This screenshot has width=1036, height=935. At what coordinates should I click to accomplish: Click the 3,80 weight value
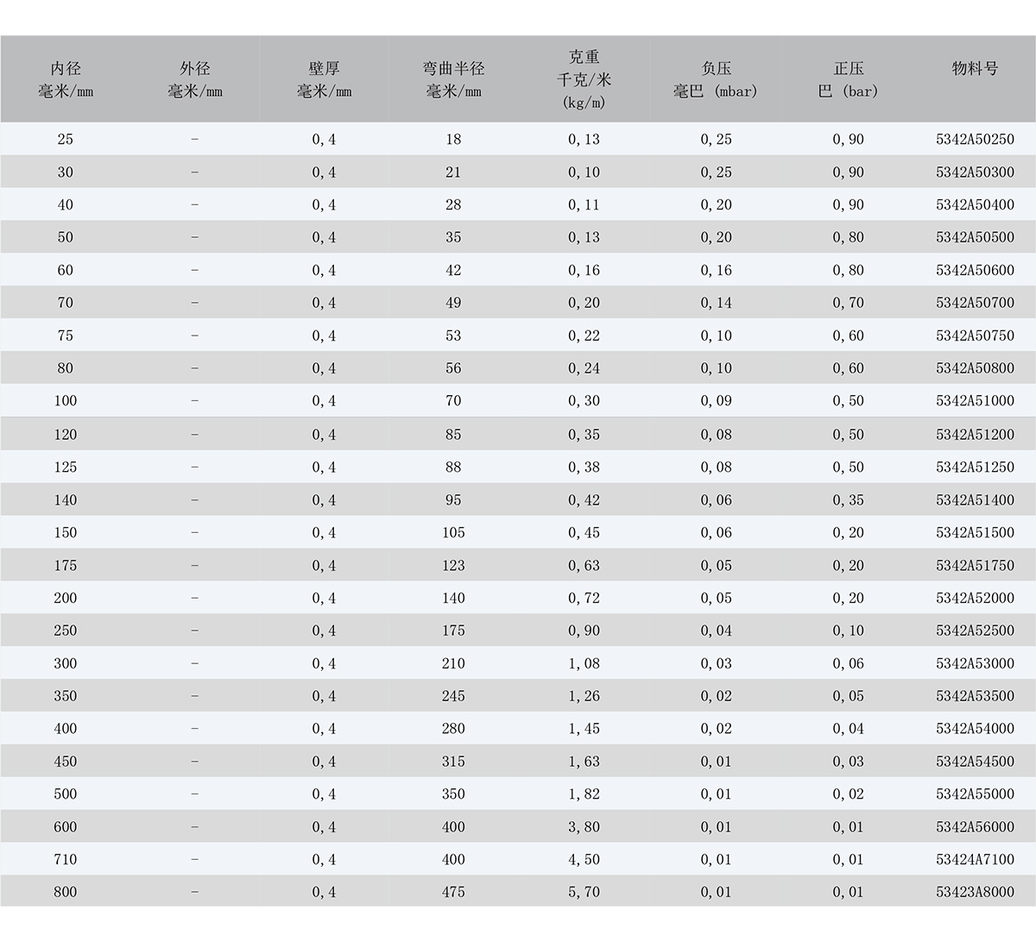(584, 827)
